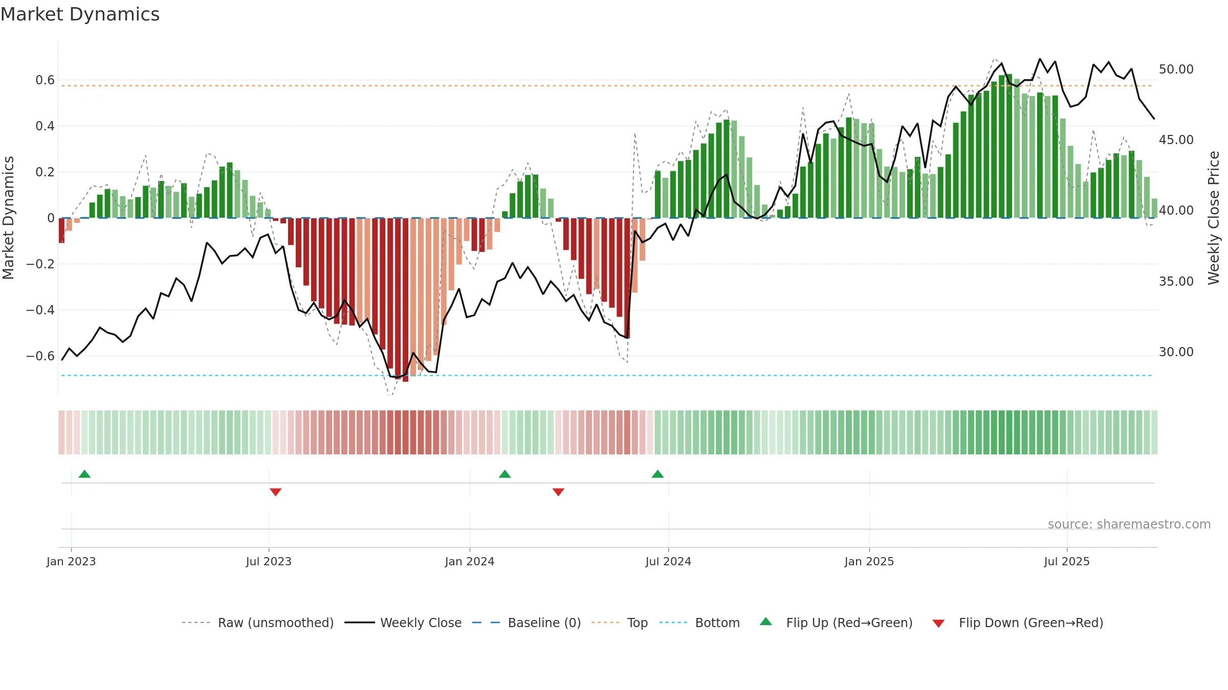Toggle the Weekly Close legend entry
This screenshot has height=690, width=1228.
point(403,623)
